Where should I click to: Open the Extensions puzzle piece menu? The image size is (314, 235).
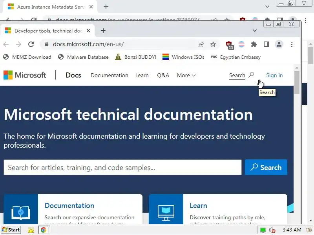point(254,44)
